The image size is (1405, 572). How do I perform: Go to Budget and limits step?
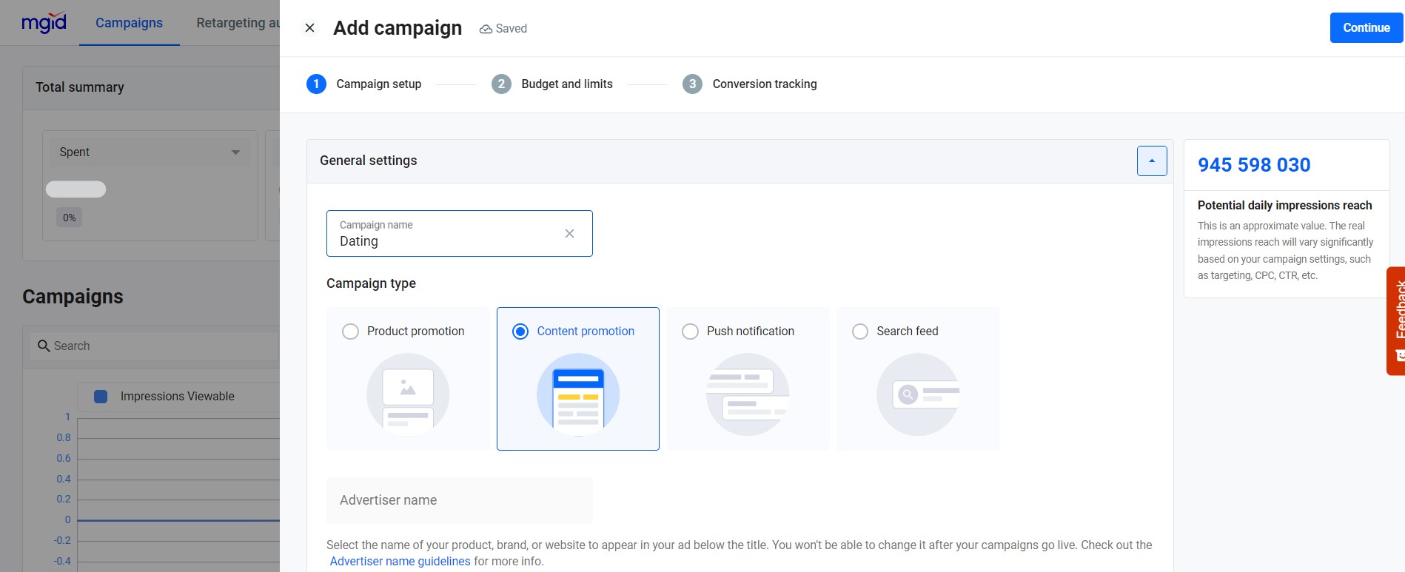point(552,84)
